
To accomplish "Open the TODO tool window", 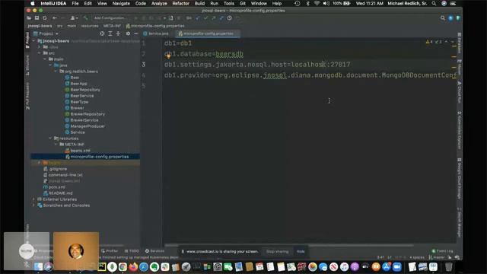I will point(132,250).
